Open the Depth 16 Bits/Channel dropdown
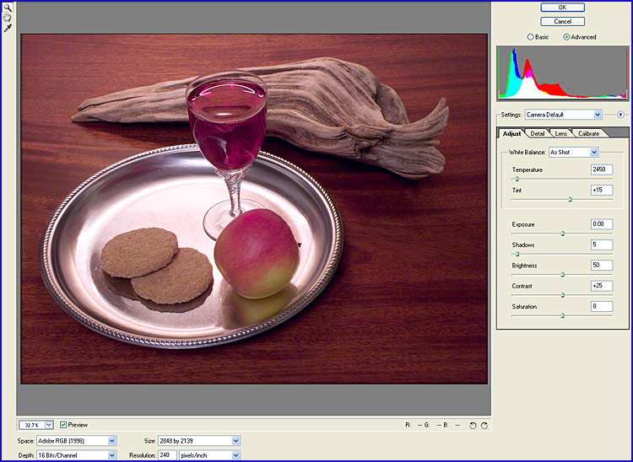 coord(112,455)
